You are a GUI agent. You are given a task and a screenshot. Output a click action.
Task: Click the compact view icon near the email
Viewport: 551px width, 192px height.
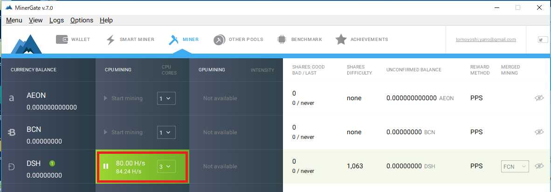pos(543,40)
